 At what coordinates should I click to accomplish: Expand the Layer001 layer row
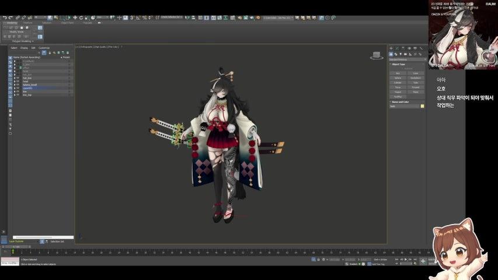15,88
